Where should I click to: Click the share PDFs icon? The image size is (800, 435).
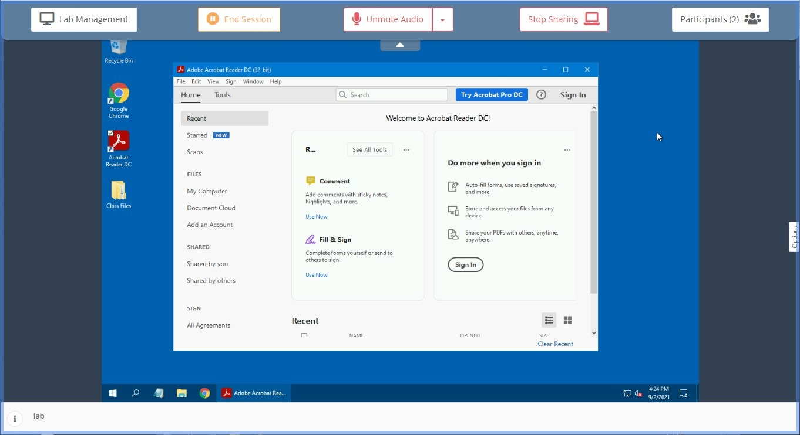(453, 235)
